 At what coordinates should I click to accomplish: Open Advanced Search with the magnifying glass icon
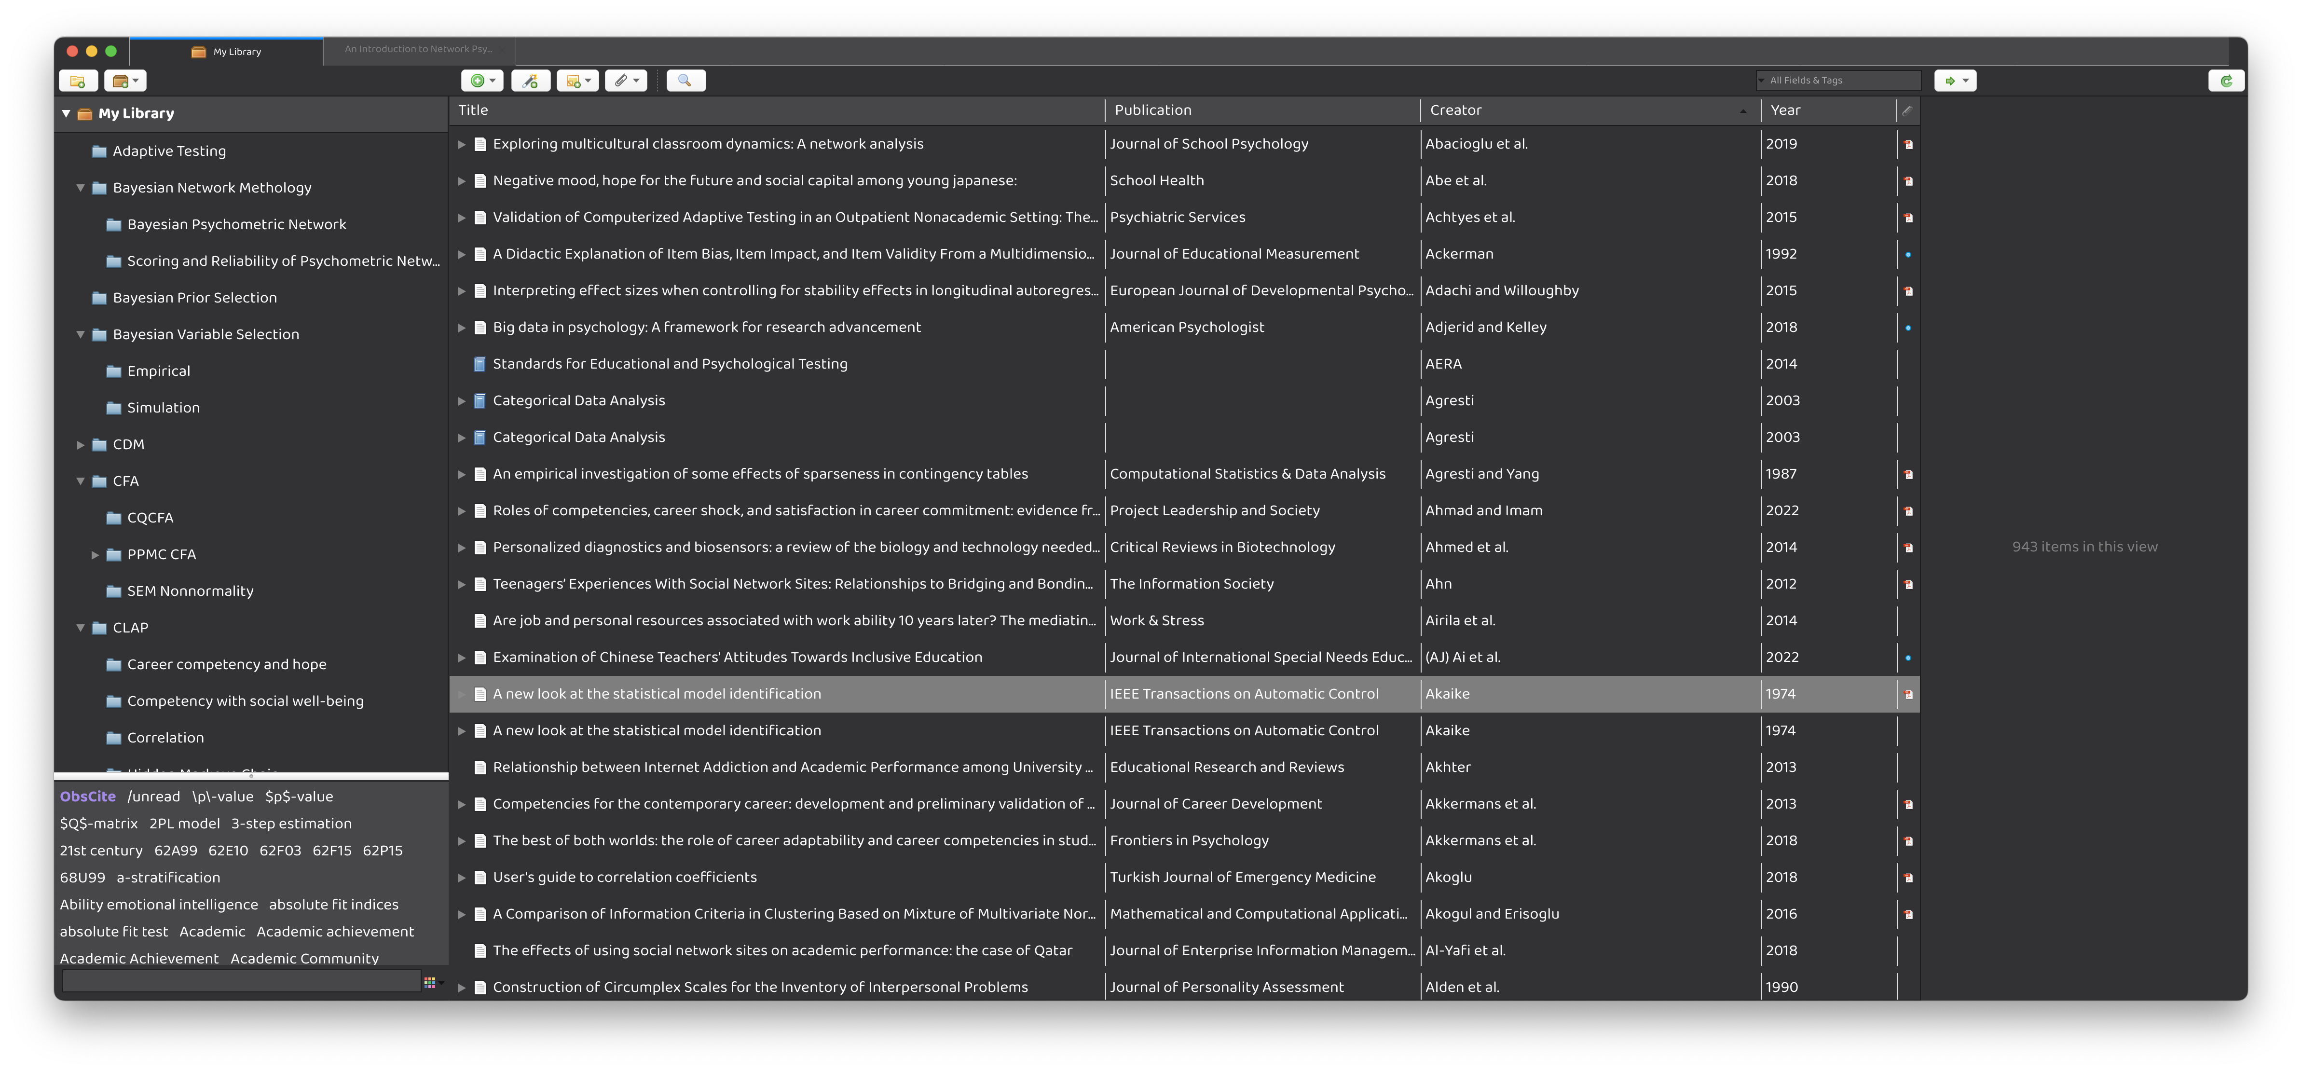685,81
